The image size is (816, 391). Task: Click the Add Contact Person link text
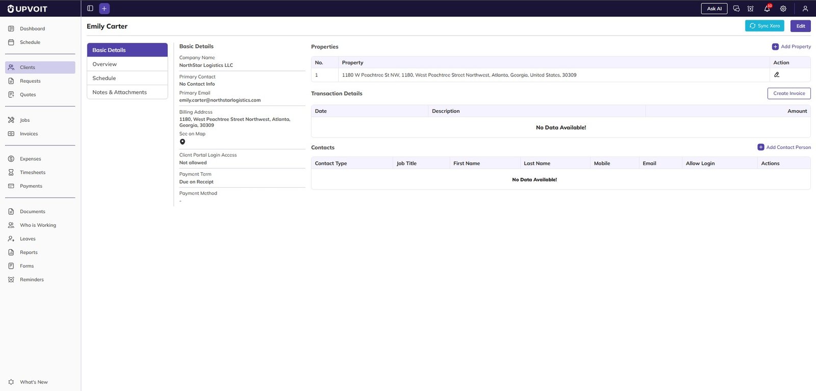[x=788, y=147]
